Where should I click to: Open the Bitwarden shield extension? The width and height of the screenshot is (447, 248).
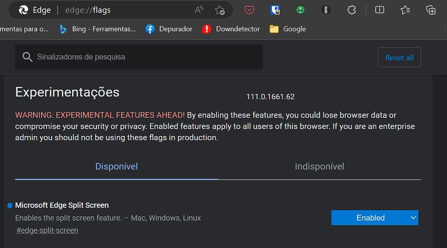(275, 10)
